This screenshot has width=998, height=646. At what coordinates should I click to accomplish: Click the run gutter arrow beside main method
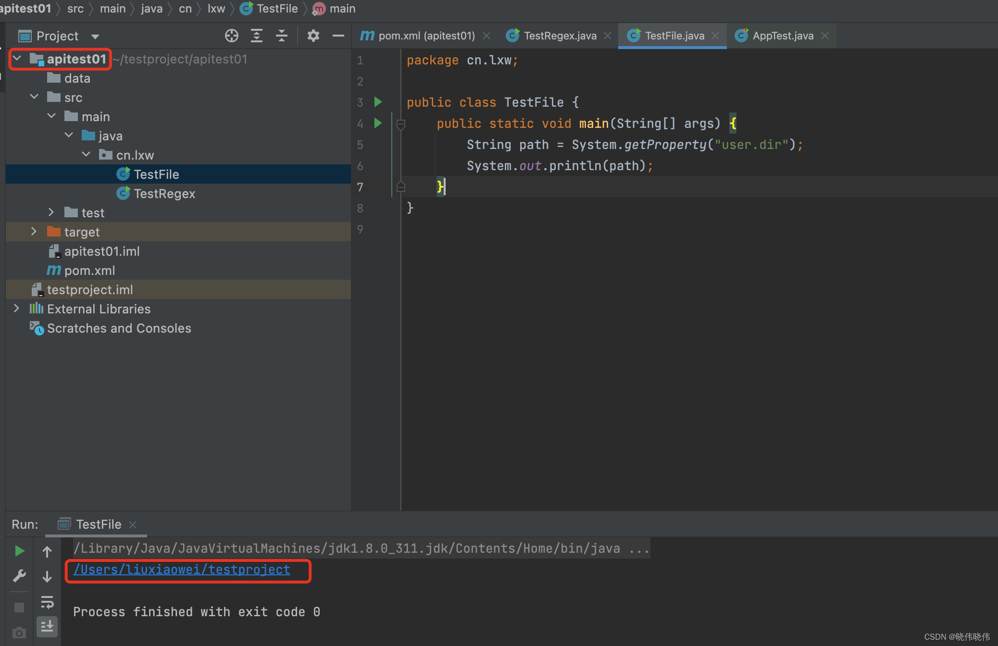pos(378,123)
